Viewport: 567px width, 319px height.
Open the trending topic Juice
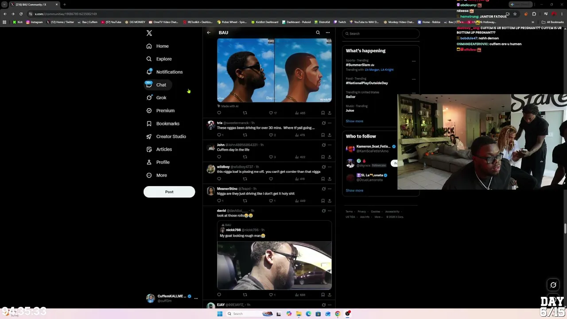click(350, 110)
